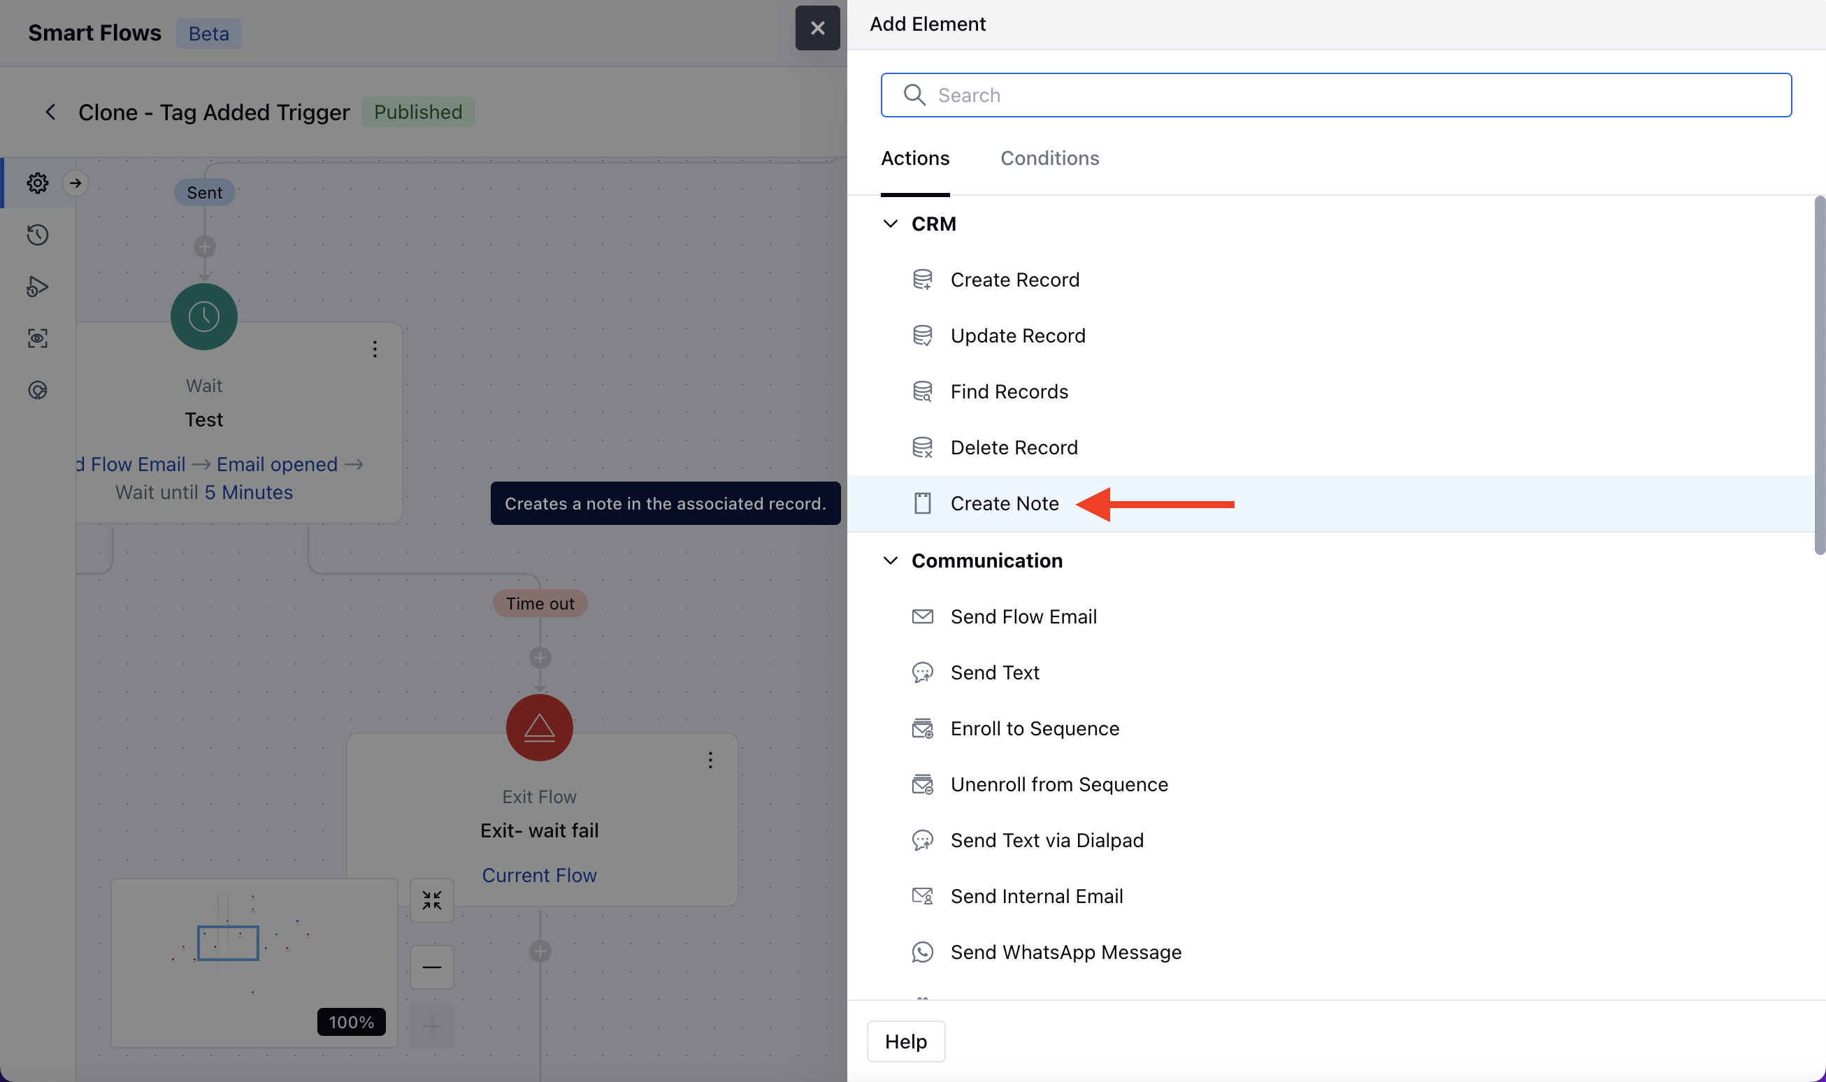Click the Search input field
The width and height of the screenshot is (1826, 1082).
click(x=1336, y=95)
